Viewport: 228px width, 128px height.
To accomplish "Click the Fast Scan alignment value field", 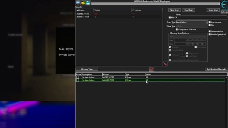I will [182, 55].
